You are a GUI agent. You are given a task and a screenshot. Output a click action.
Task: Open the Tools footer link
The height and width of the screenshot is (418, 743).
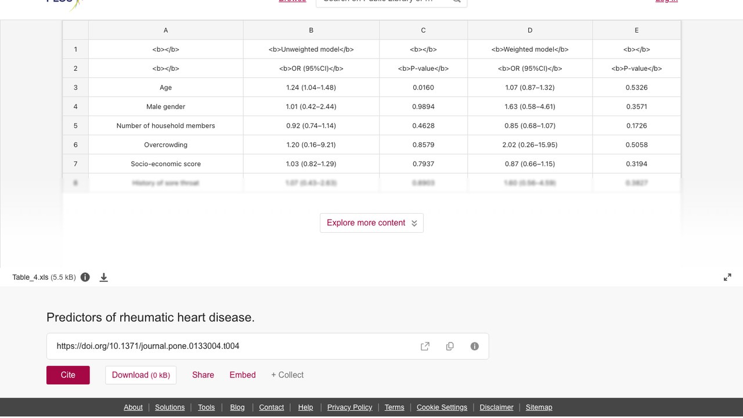point(206,407)
